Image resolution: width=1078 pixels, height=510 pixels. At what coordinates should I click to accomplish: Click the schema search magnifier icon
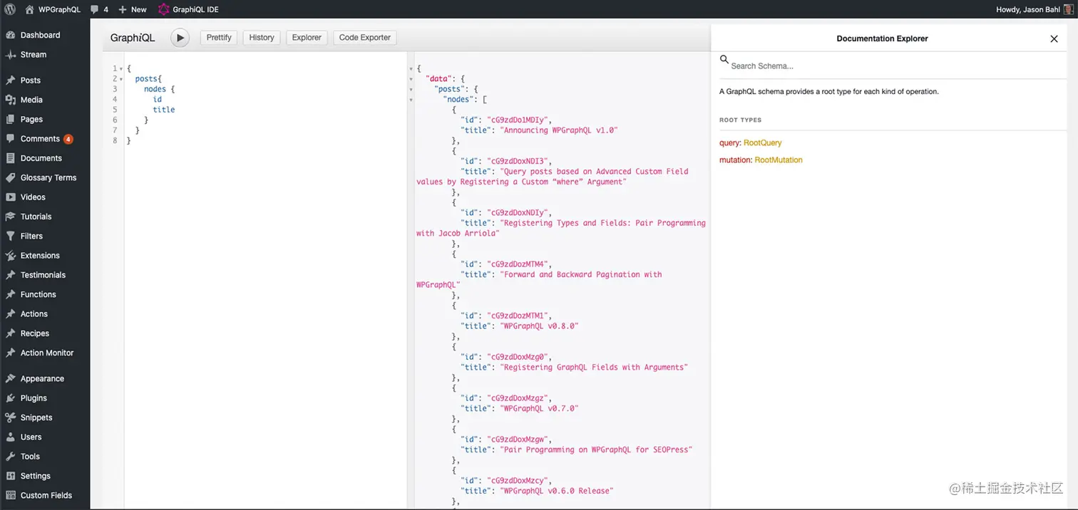[724, 60]
